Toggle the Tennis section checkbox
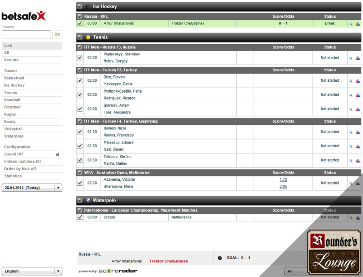This screenshot has height=277, width=363. (80, 37)
